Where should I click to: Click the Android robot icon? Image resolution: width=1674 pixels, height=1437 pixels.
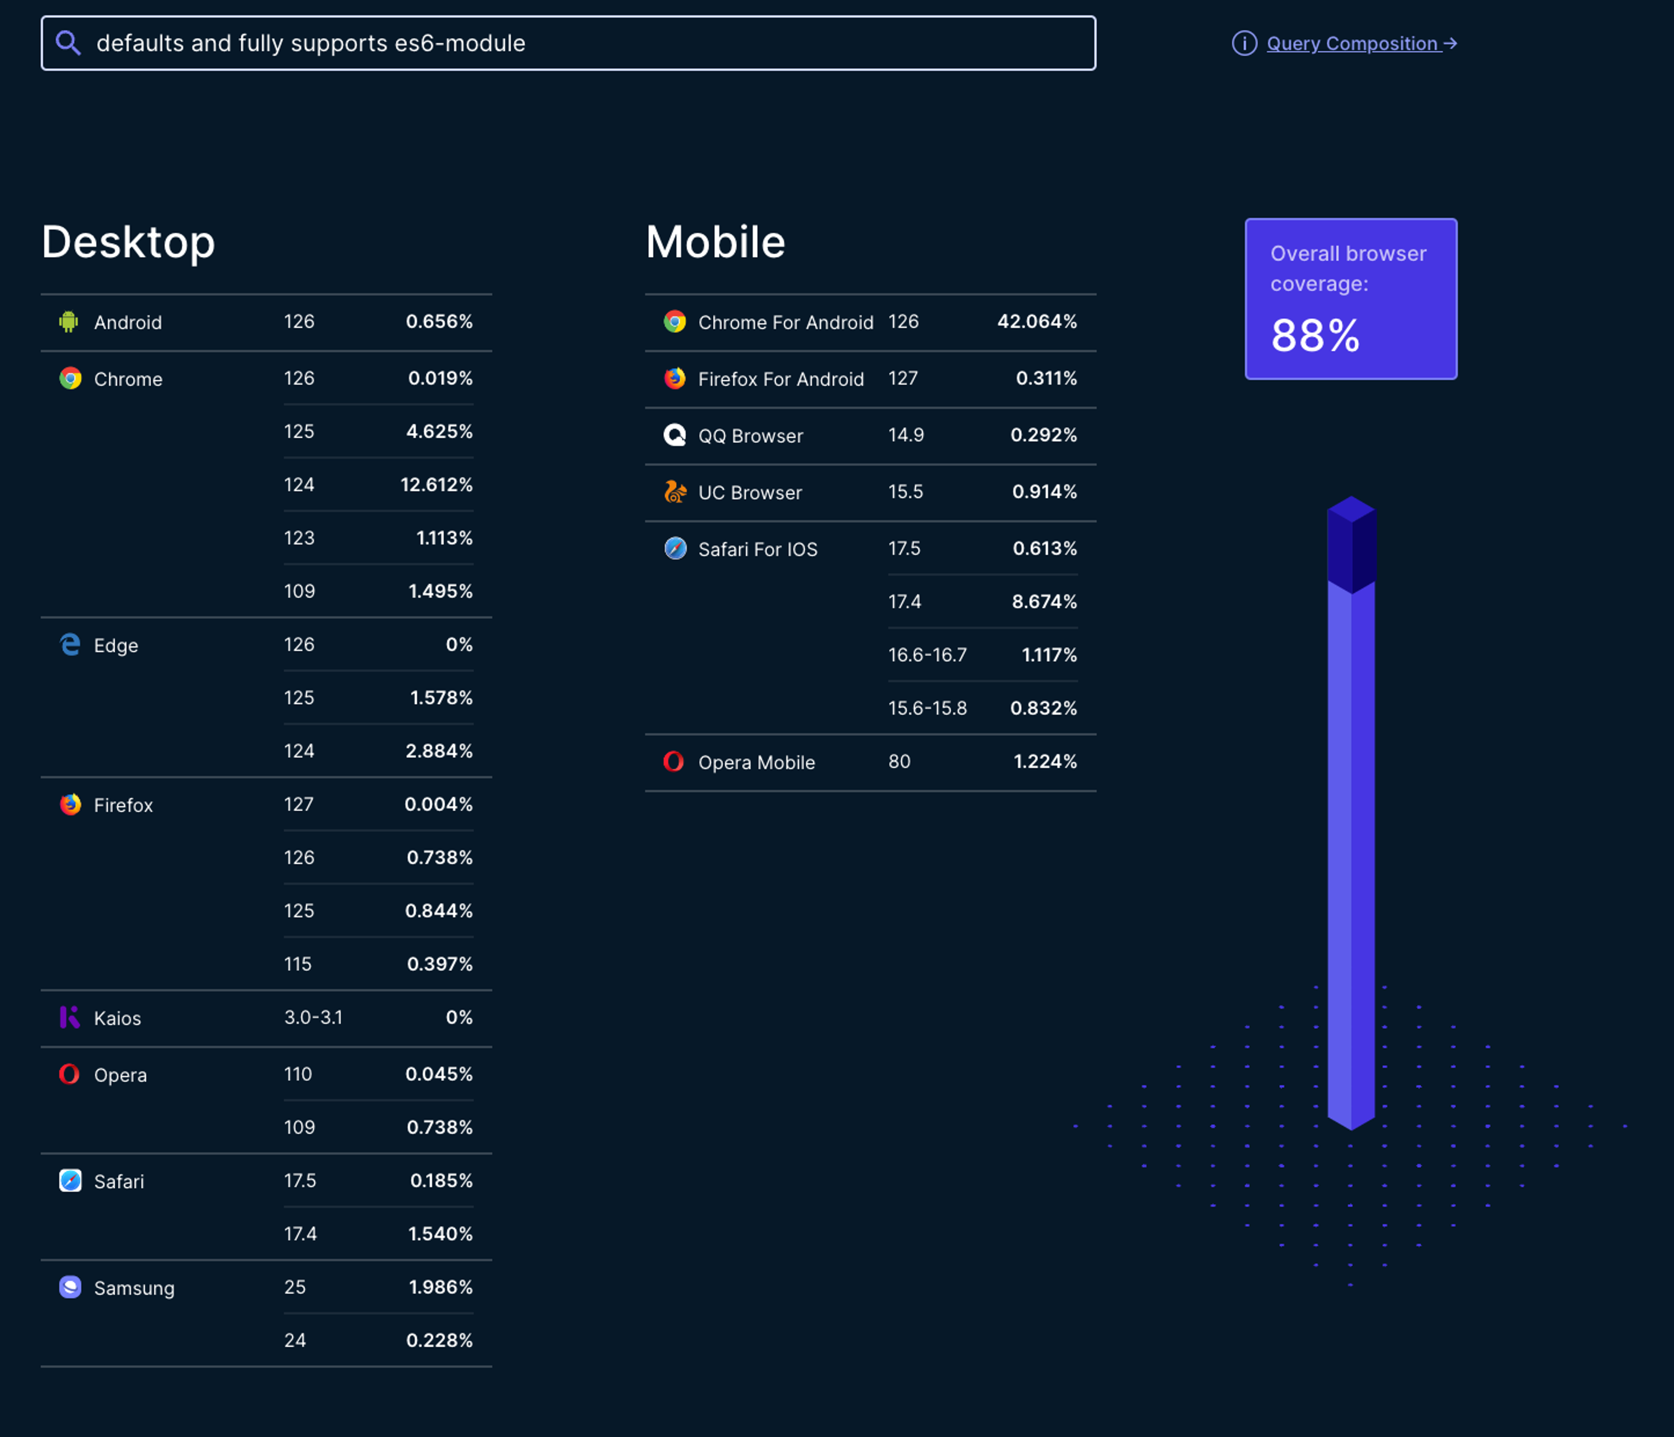pyautogui.click(x=69, y=322)
